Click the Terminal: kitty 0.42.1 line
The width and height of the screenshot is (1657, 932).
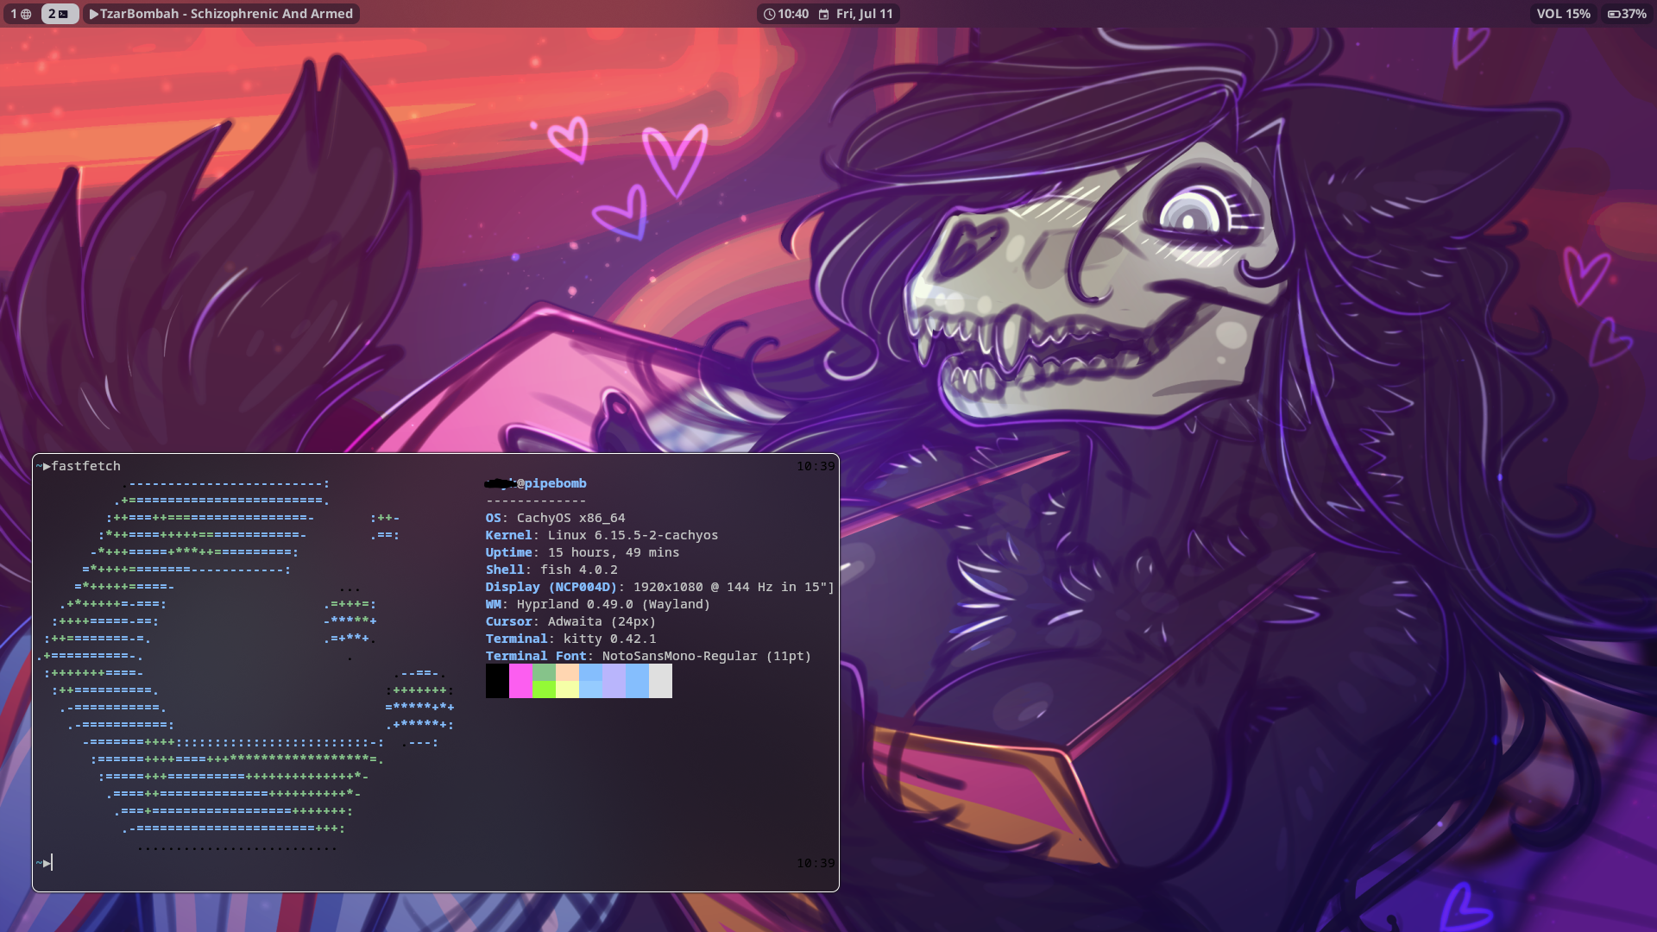pyautogui.click(x=570, y=639)
